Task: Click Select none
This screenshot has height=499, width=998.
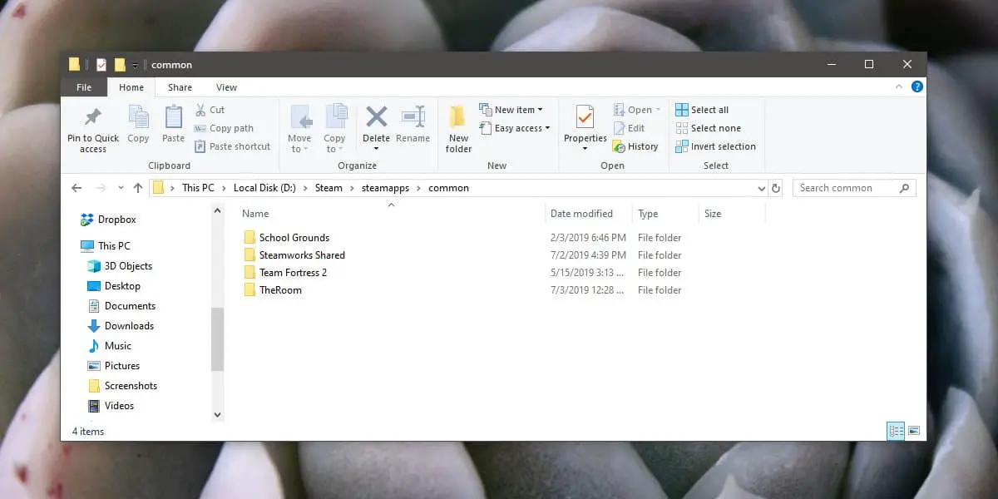Action: click(x=708, y=128)
